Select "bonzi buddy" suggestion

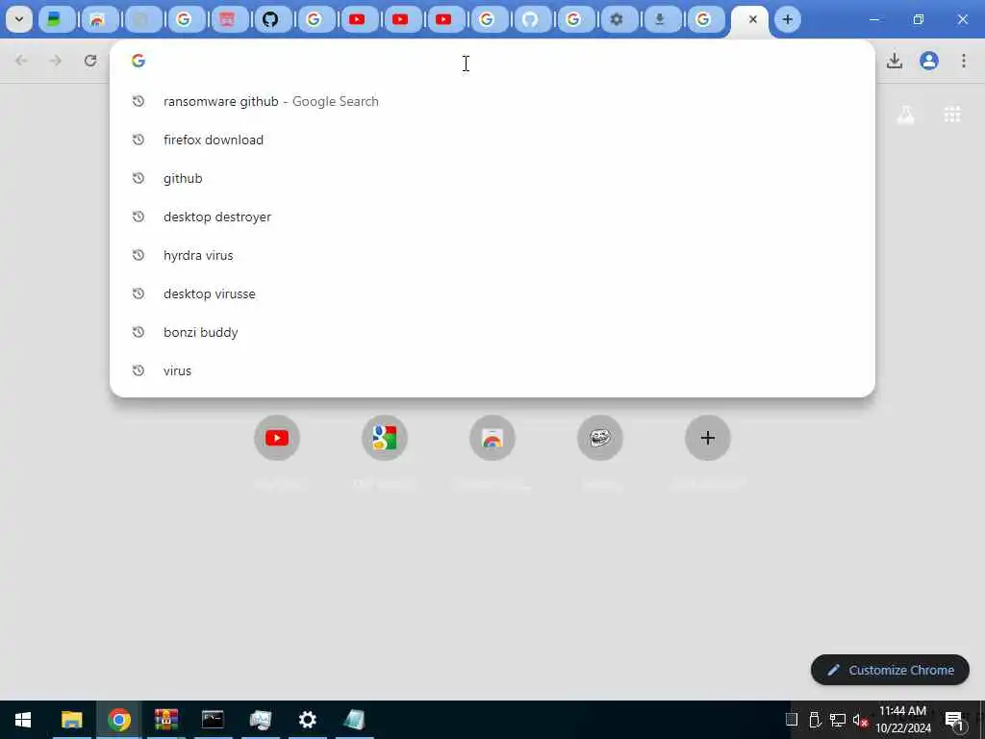[x=492, y=332]
